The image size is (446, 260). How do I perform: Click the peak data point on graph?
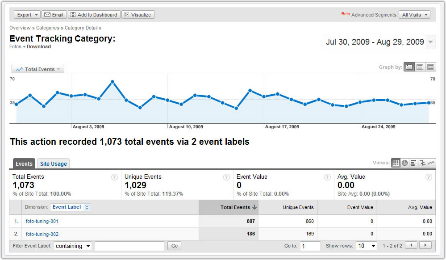pos(113,82)
